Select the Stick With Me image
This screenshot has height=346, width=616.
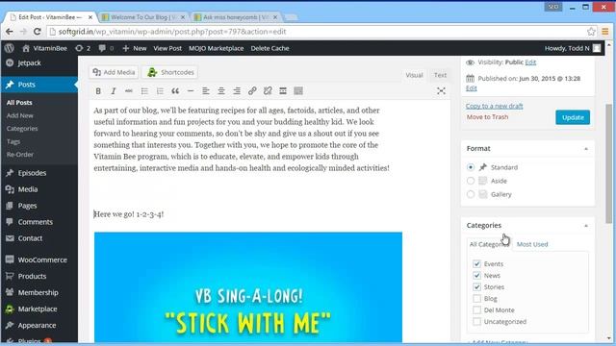point(248,287)
